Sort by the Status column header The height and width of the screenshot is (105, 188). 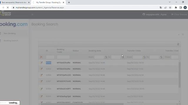[76, 51]
